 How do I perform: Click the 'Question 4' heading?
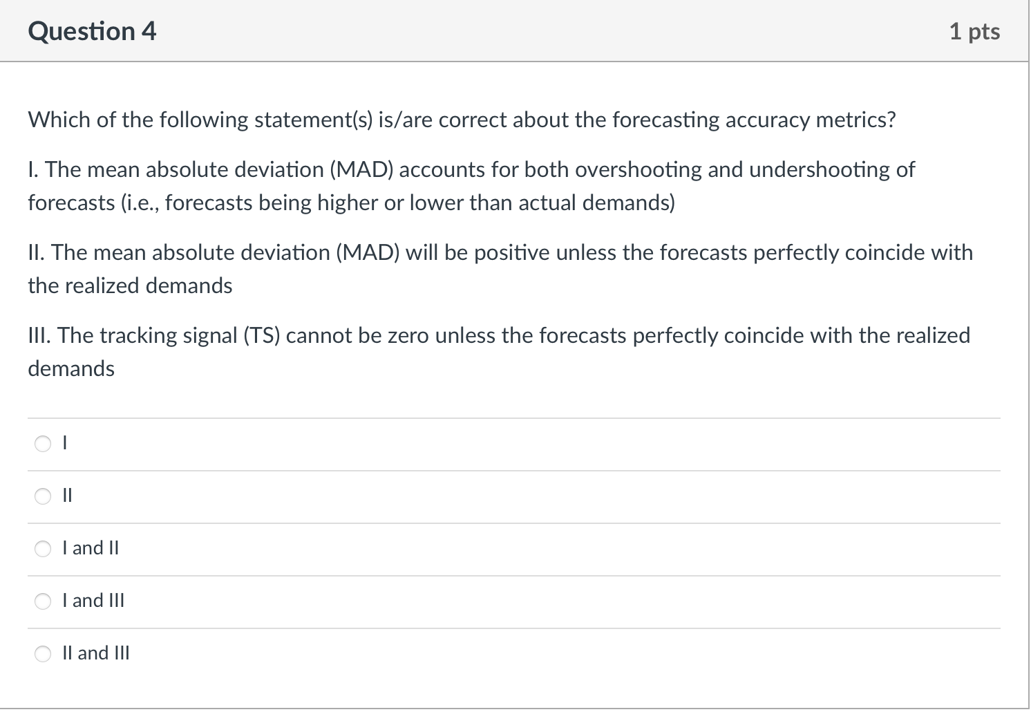point(93,31)
